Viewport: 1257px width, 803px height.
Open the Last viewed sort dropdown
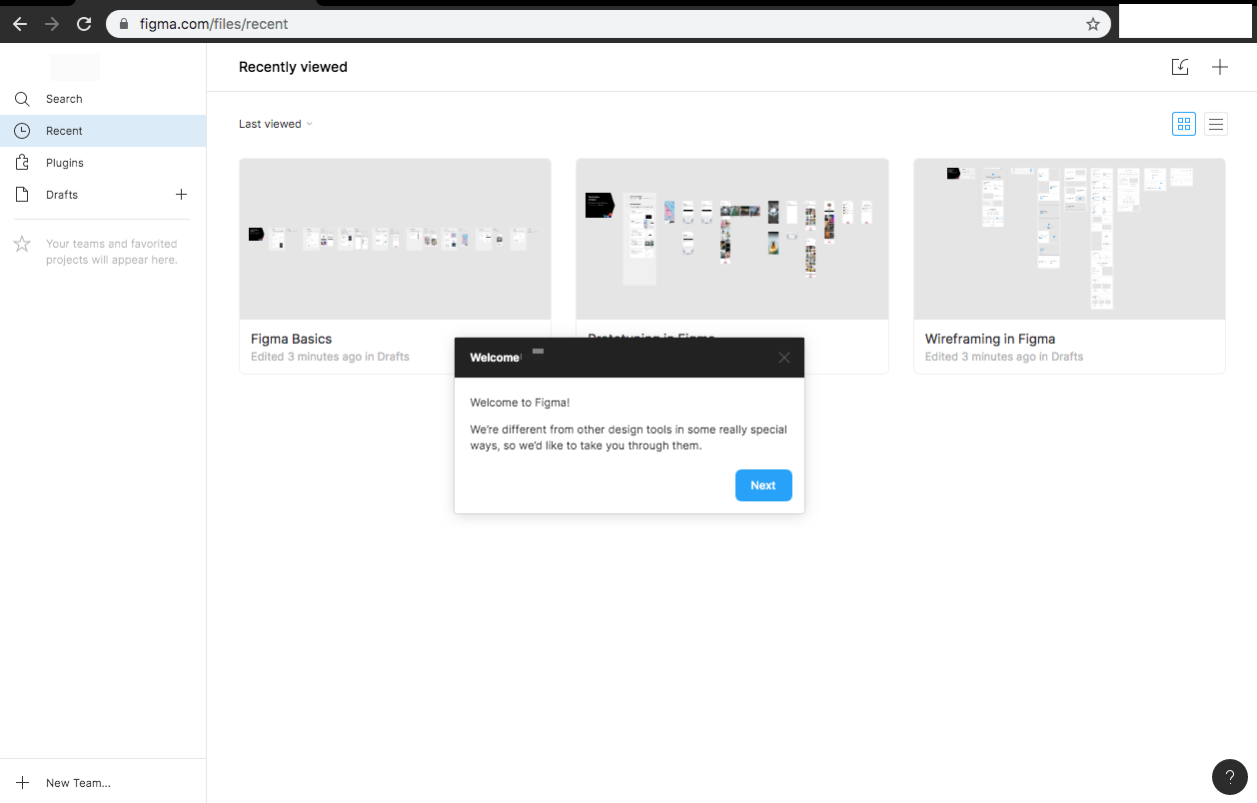click(x=276, y=124)
